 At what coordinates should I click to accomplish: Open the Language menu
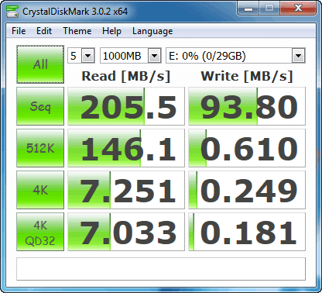point(152,31)
